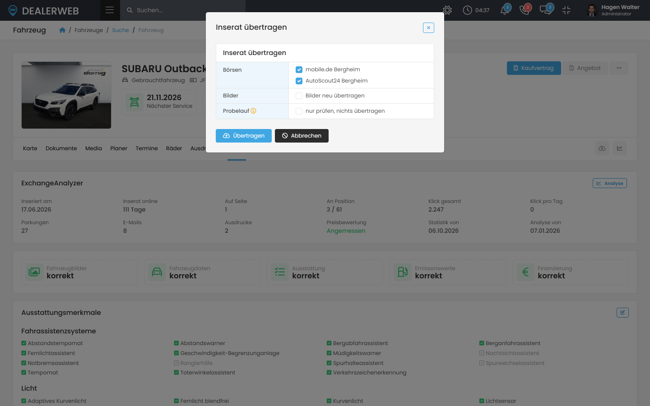Open the chat messages icon
This screenshot has height=406, width=650.
[546, 10]
